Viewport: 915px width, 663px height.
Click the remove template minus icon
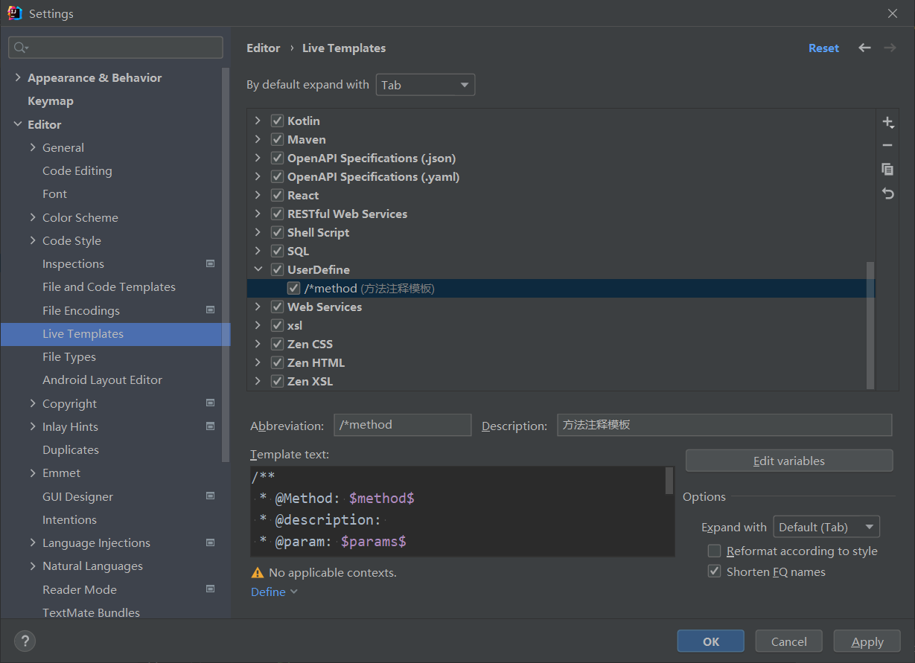click(887, 146)
